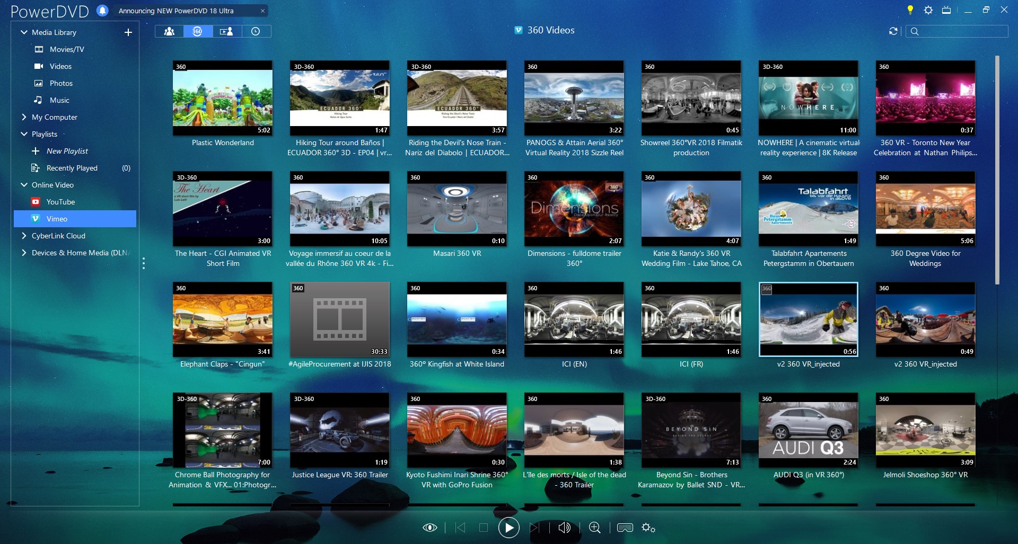Create a New Playlist
This screenshot has width=1018, height=544.
(x=67, y=151)
